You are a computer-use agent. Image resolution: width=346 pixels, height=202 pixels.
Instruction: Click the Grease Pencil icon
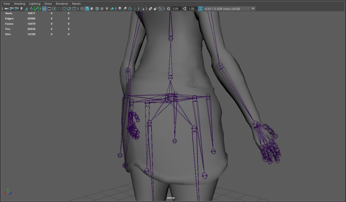coord(36,8)
